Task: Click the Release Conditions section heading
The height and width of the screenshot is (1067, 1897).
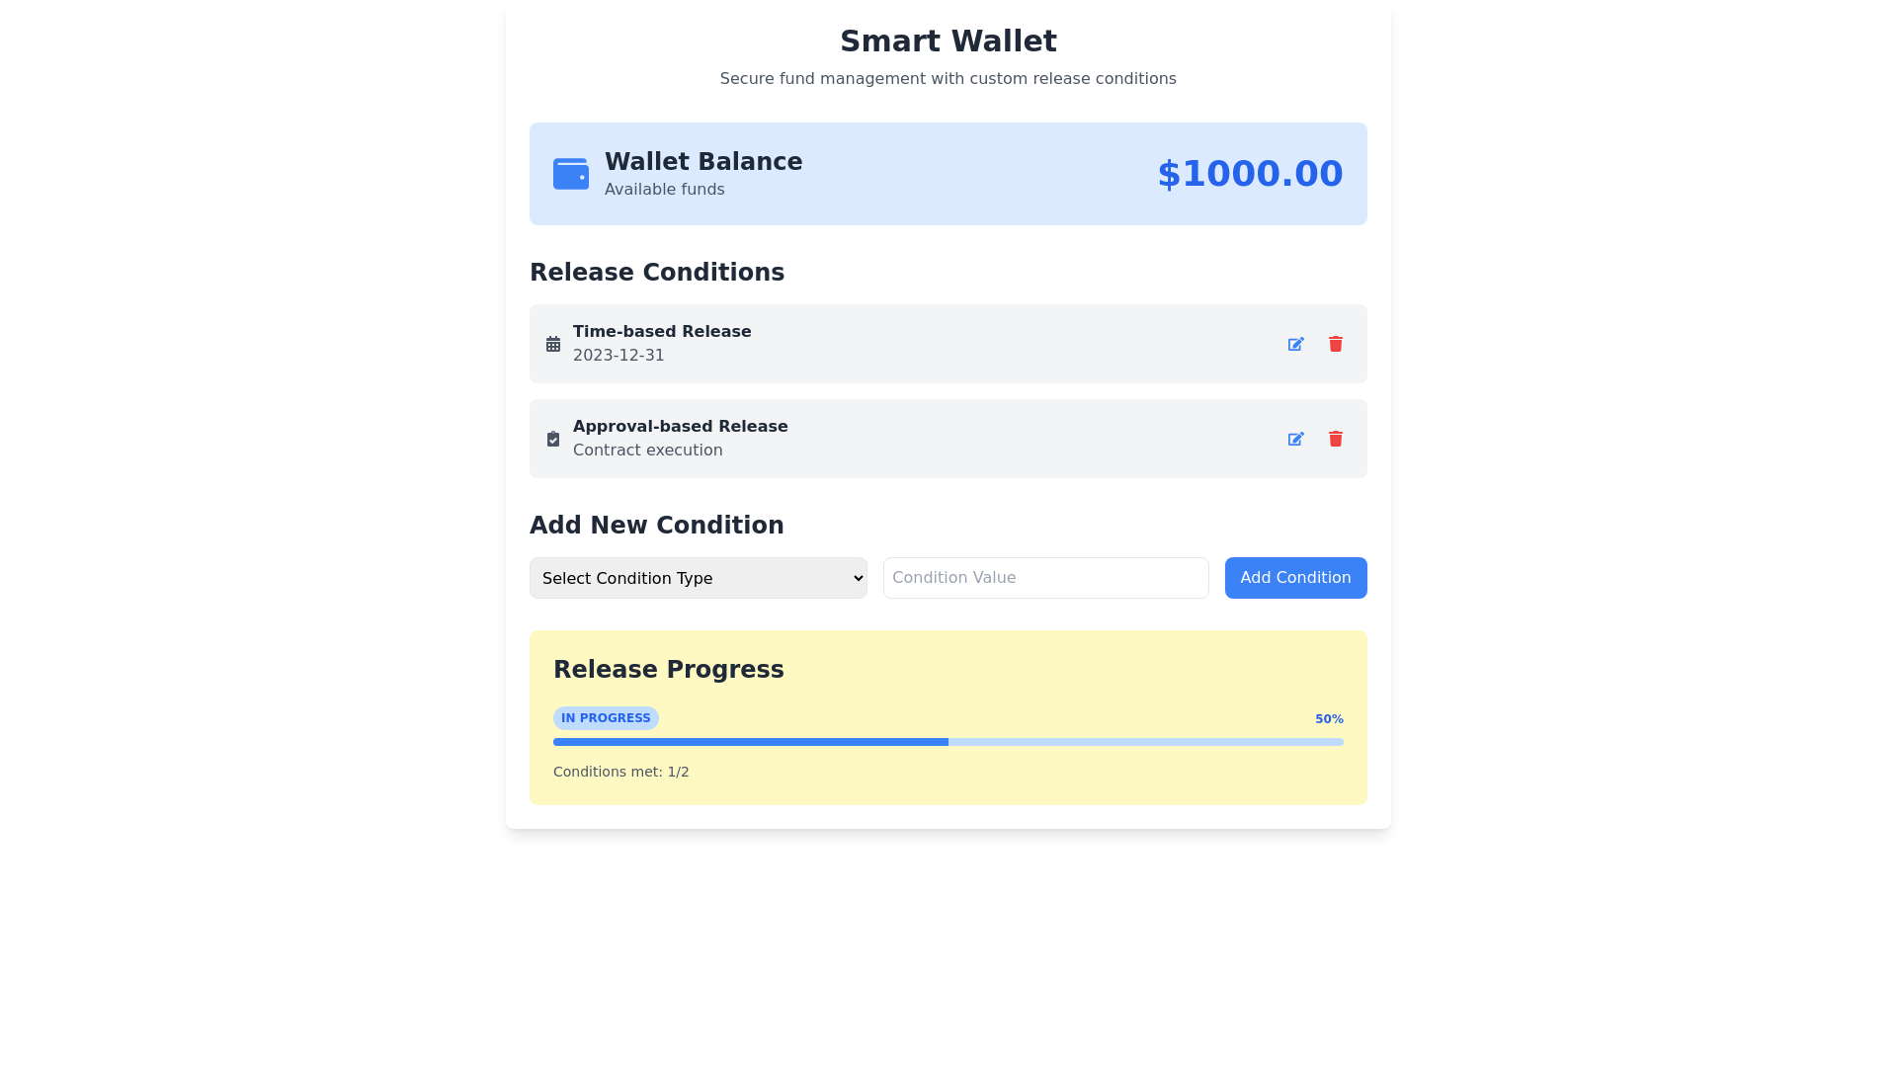Action: pyautogui.click(x=656, y=273)
